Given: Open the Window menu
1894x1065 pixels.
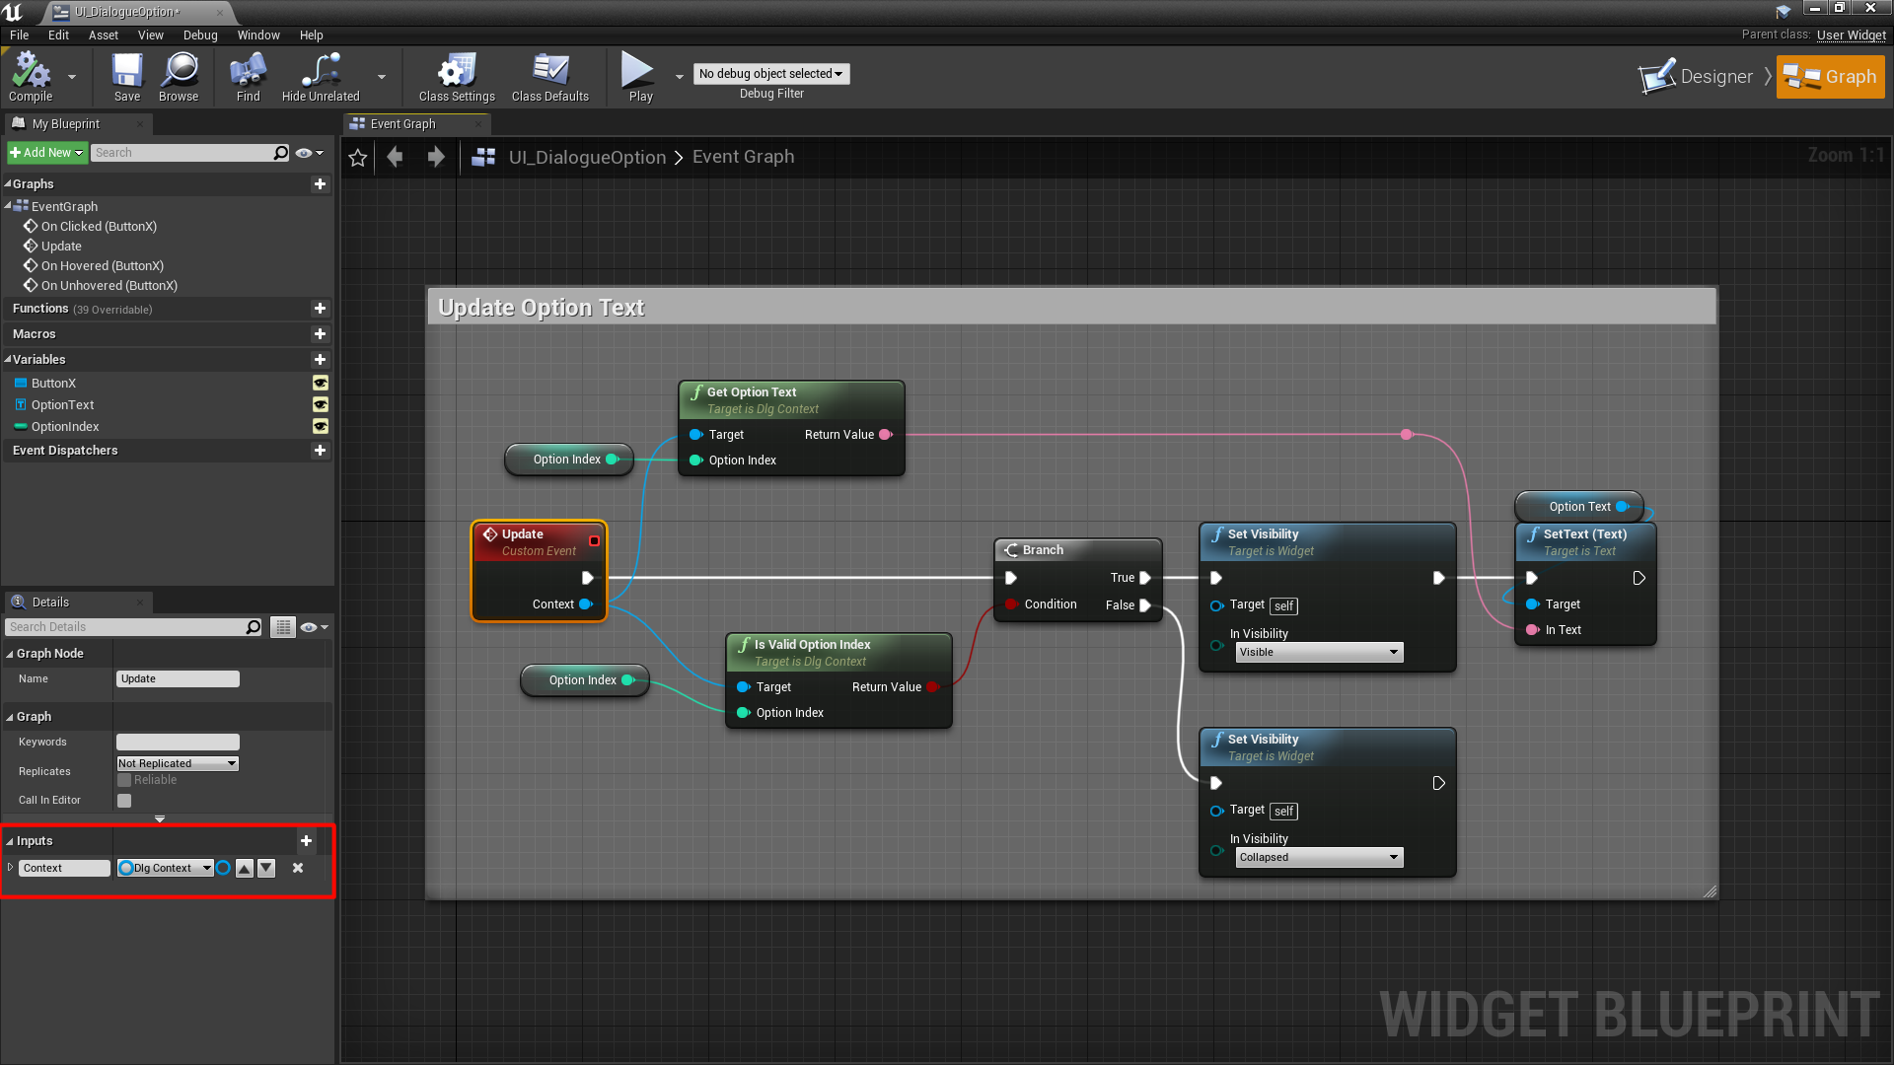Looking at the screenshot, I should 258,35.
